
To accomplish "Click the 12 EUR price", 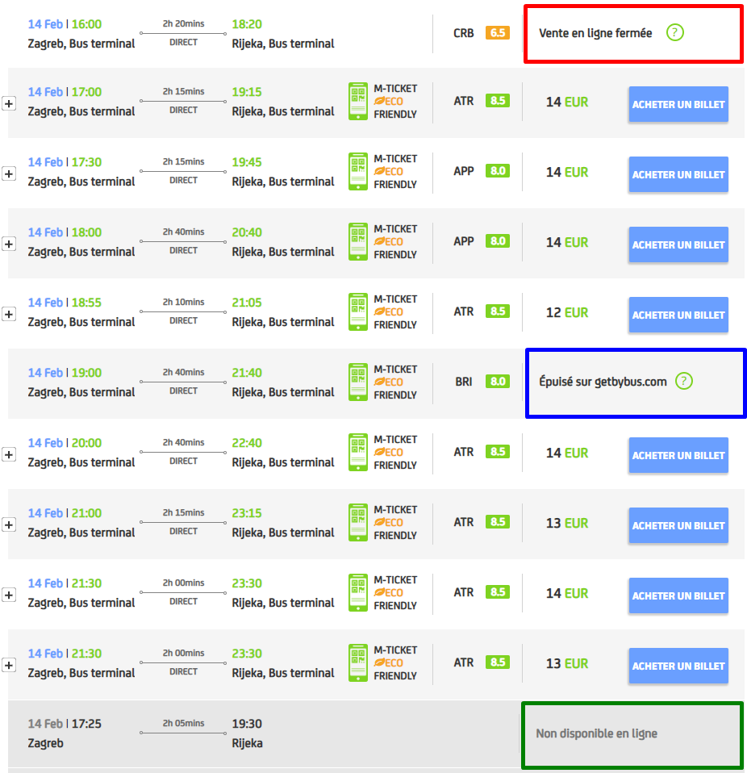I will [x=566, y=312].
